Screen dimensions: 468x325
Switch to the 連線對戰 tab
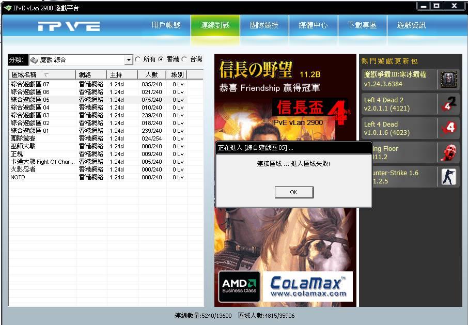pos(215,25)
